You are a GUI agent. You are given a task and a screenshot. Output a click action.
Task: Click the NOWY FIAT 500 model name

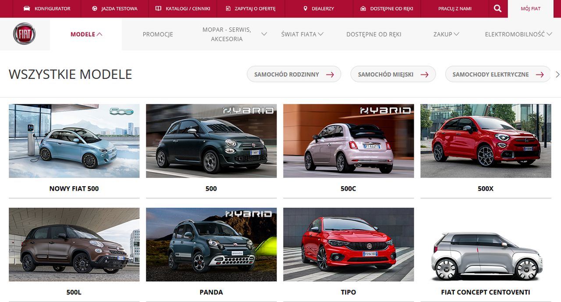click(x=74, y=188)
